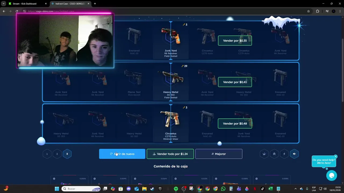
Task: Reload the current page
Action: coord(17,11)
